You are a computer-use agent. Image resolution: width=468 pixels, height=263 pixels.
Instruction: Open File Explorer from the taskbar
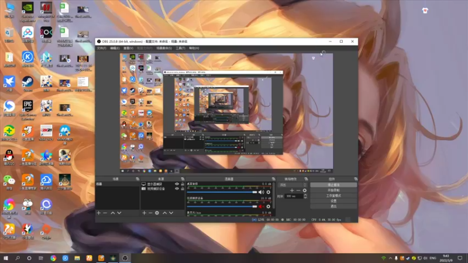(x=77, y=258)
